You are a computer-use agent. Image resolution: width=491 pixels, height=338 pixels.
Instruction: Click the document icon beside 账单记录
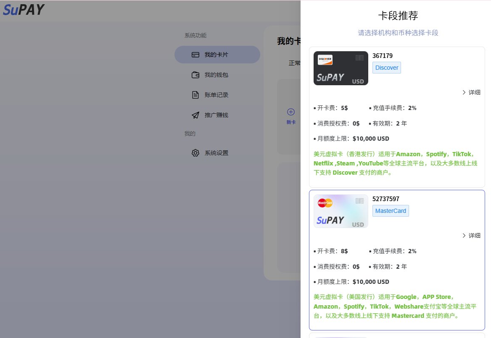(195, 95)
